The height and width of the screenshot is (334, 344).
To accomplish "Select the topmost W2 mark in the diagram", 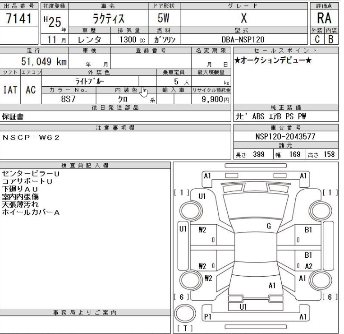I will pyautogui.click(x=202, y=230).
